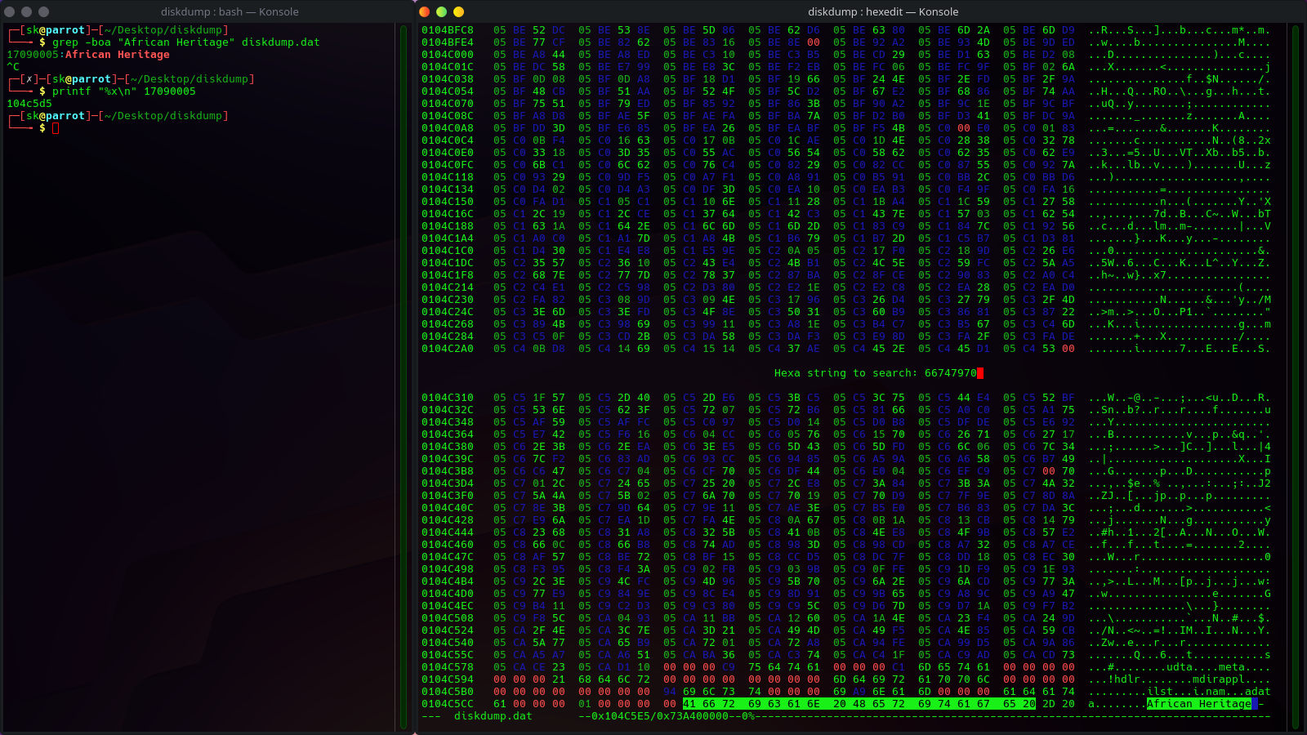The height and width of the screenshot is (735, 1307).
Task: Click offset address 0104C578
Action: click(448, 667)
